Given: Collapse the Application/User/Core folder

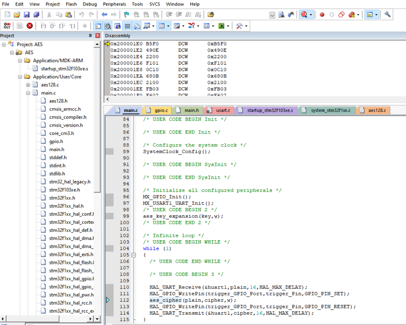Looking at the screenshot, I should point(20,77).
